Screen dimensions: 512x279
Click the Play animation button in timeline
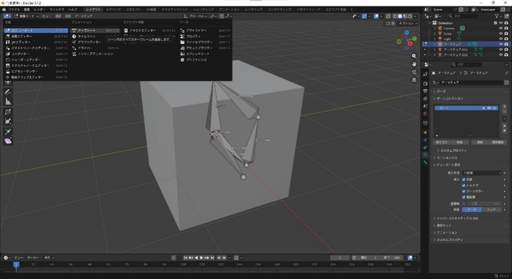tap(202, 258)
